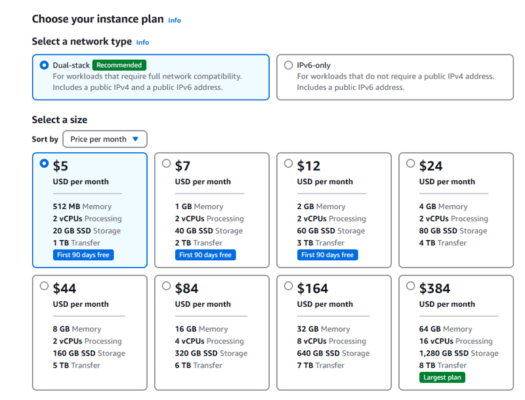This screenshot has height=400, width=525.
Task: Select the IPv6-only network type radio
Action: click(x=288, y=65)
